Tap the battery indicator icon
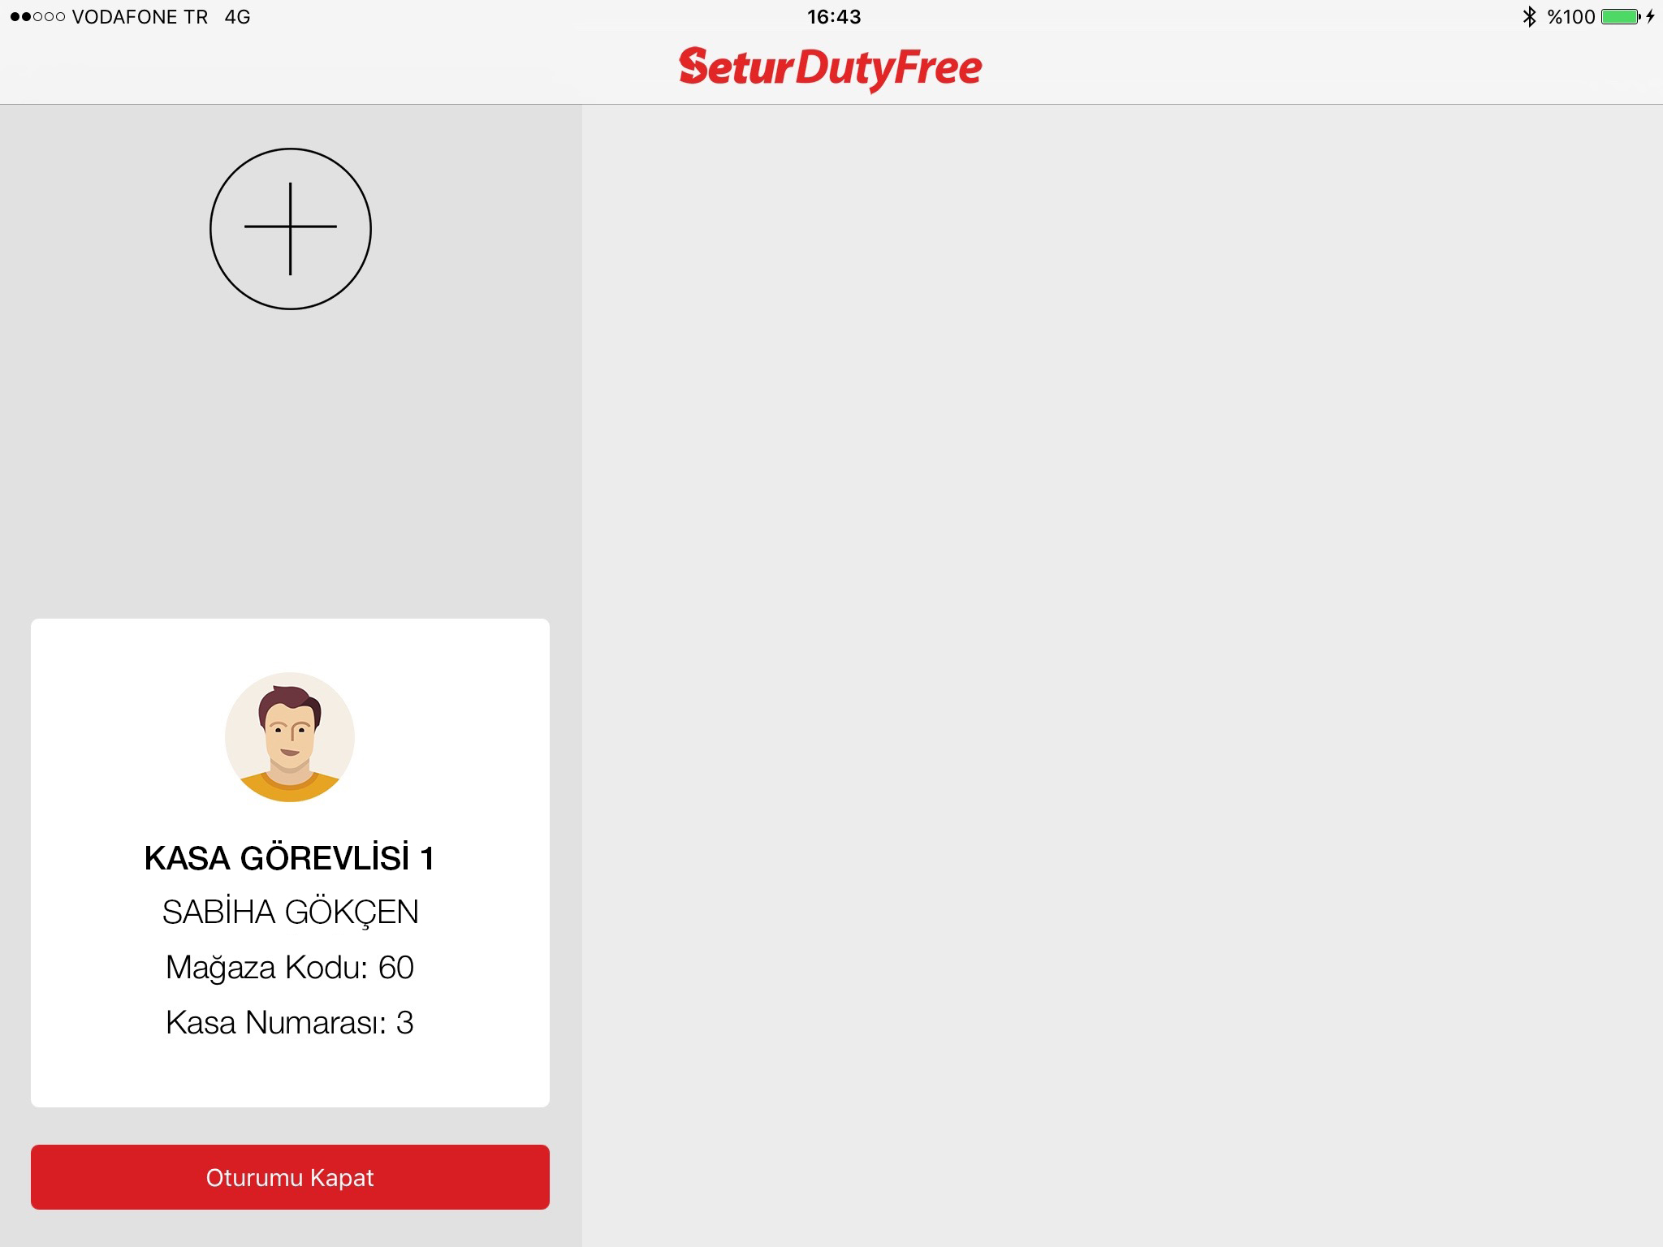1663x1247 pixels. (1622, 16)
